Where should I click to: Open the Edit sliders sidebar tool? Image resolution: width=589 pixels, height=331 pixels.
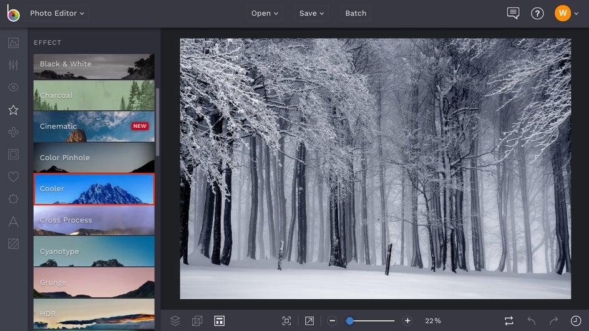(13, 65)
